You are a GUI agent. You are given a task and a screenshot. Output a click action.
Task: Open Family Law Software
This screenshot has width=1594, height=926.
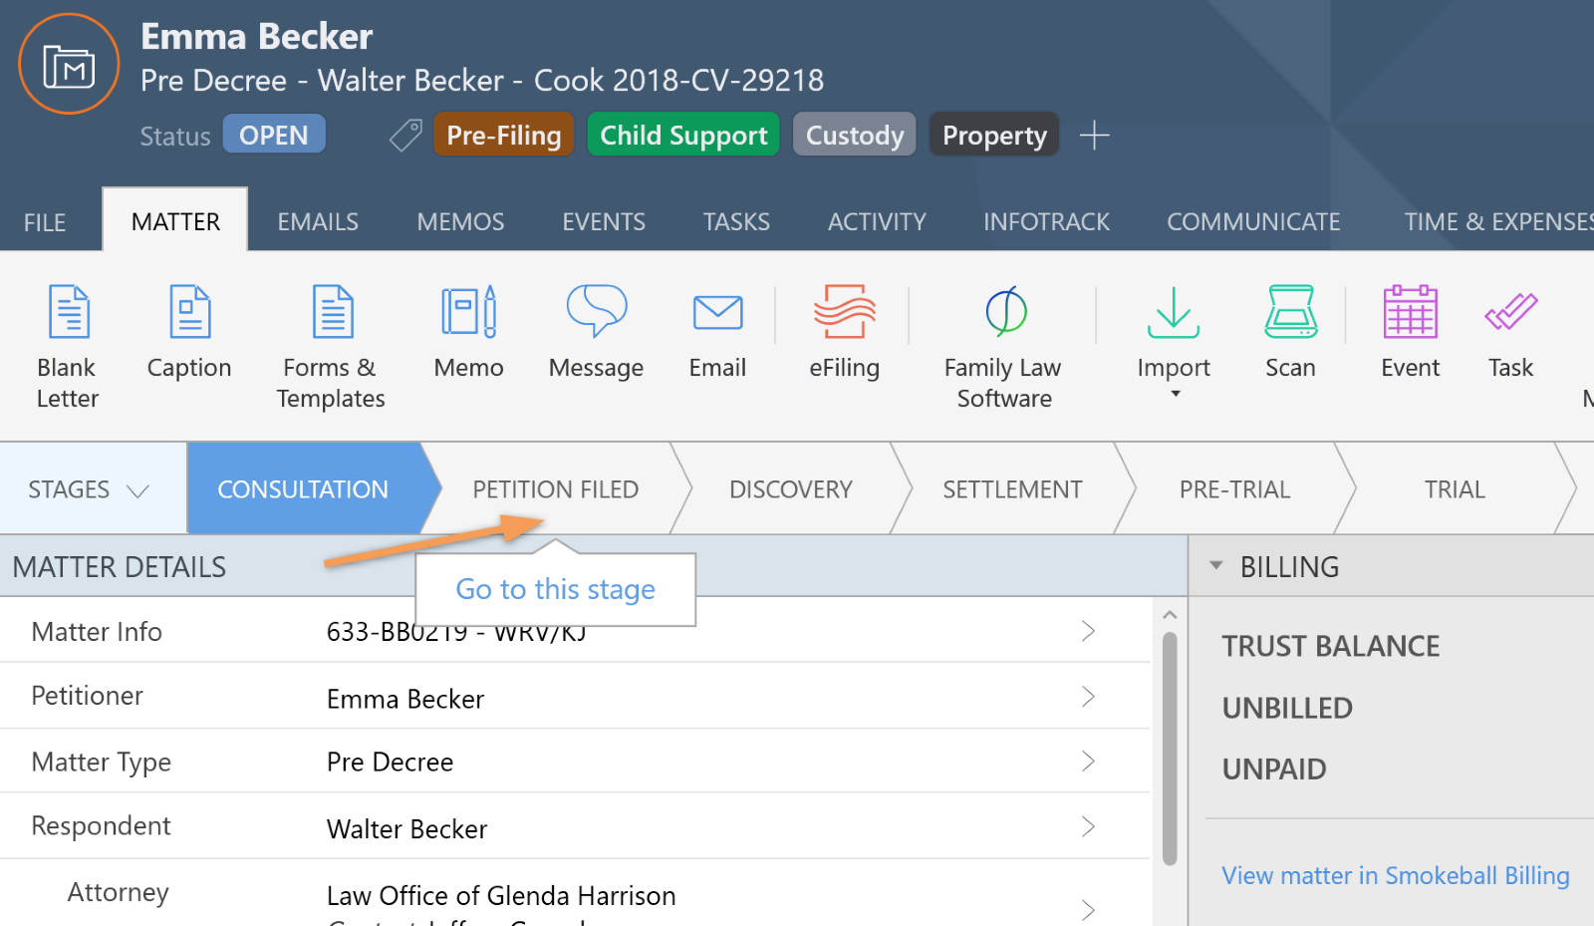[x=1004, y=347]
